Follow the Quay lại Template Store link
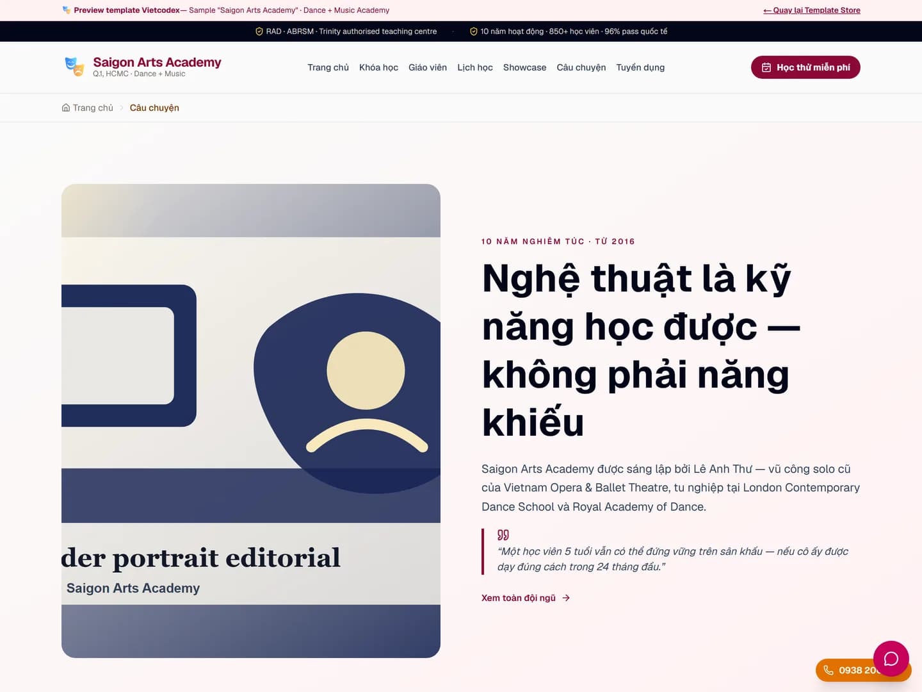The width and height of the screenshot is (922, 692). (812, 10)
